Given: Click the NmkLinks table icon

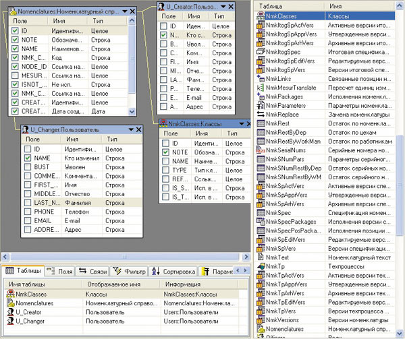Looking at the screenshot, I should pos(262,80).
